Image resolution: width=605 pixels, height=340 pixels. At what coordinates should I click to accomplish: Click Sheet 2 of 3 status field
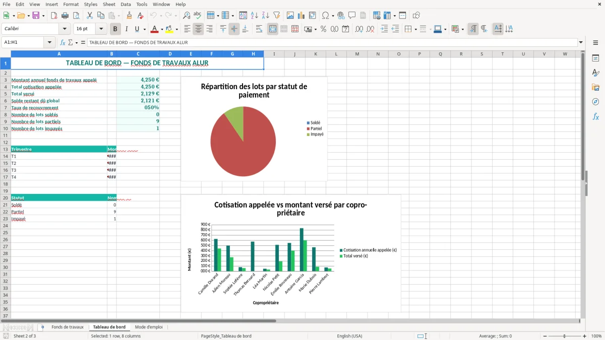pyautogui.click(x=25, y=336)
